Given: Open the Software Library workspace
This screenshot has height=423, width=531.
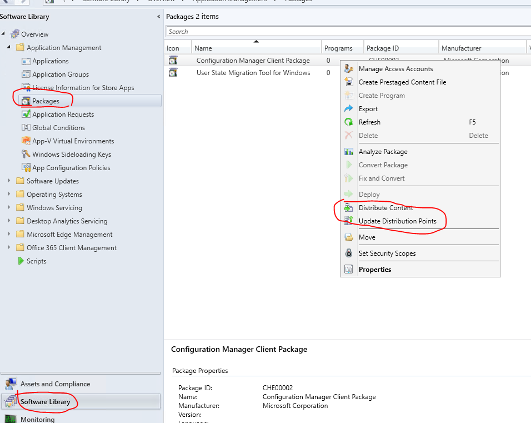Looking at the screenshot, I should coord(81,402).
